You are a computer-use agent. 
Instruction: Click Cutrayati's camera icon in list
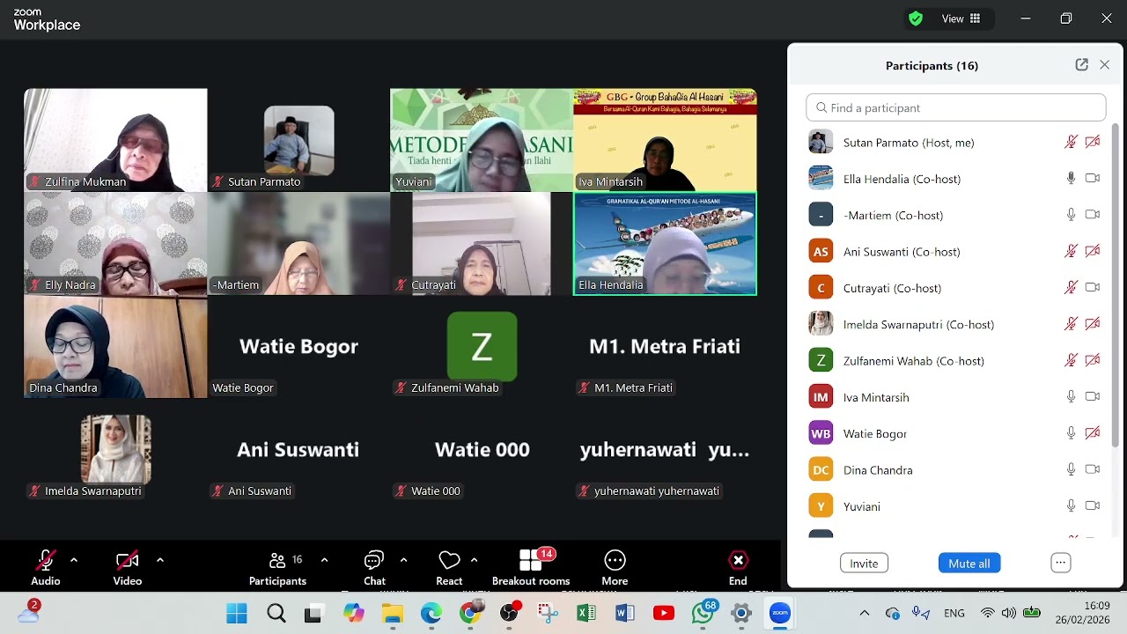pyautogui.click(x=1093, y=287)
